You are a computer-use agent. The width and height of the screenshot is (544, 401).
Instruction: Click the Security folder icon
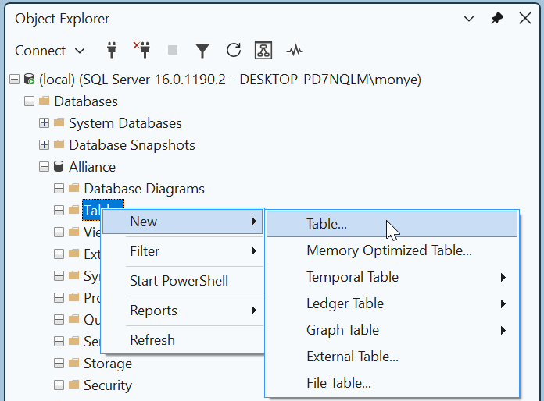point(74,385)
